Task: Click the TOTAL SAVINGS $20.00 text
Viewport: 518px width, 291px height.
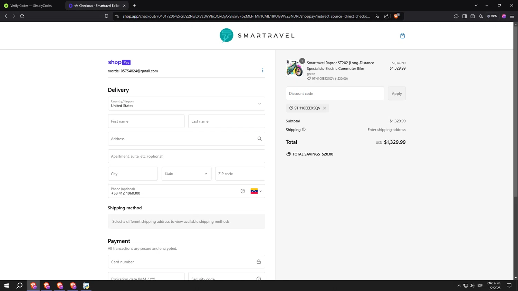Action: click(x=313, y=154)
